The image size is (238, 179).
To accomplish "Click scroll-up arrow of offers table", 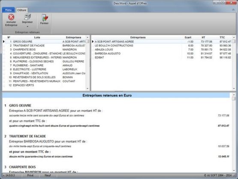I will pyautogui.click(x=234, y=37).
